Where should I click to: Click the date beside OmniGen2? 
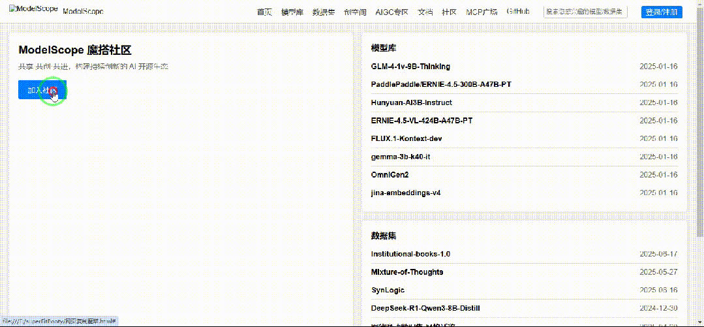[658, 175]
